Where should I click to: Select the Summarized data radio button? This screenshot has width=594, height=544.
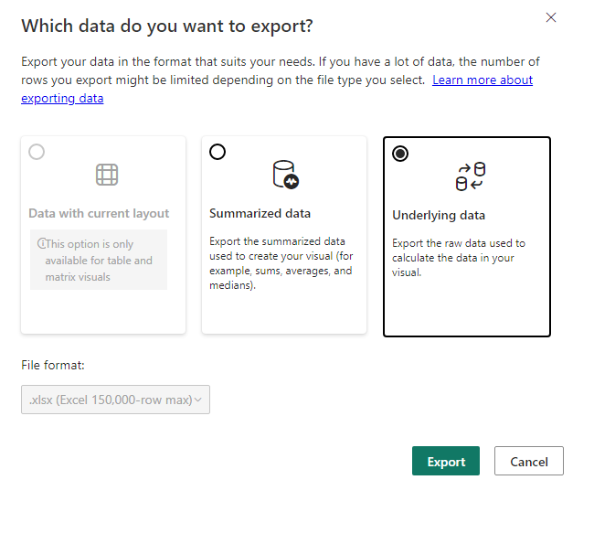click(217, 152)
